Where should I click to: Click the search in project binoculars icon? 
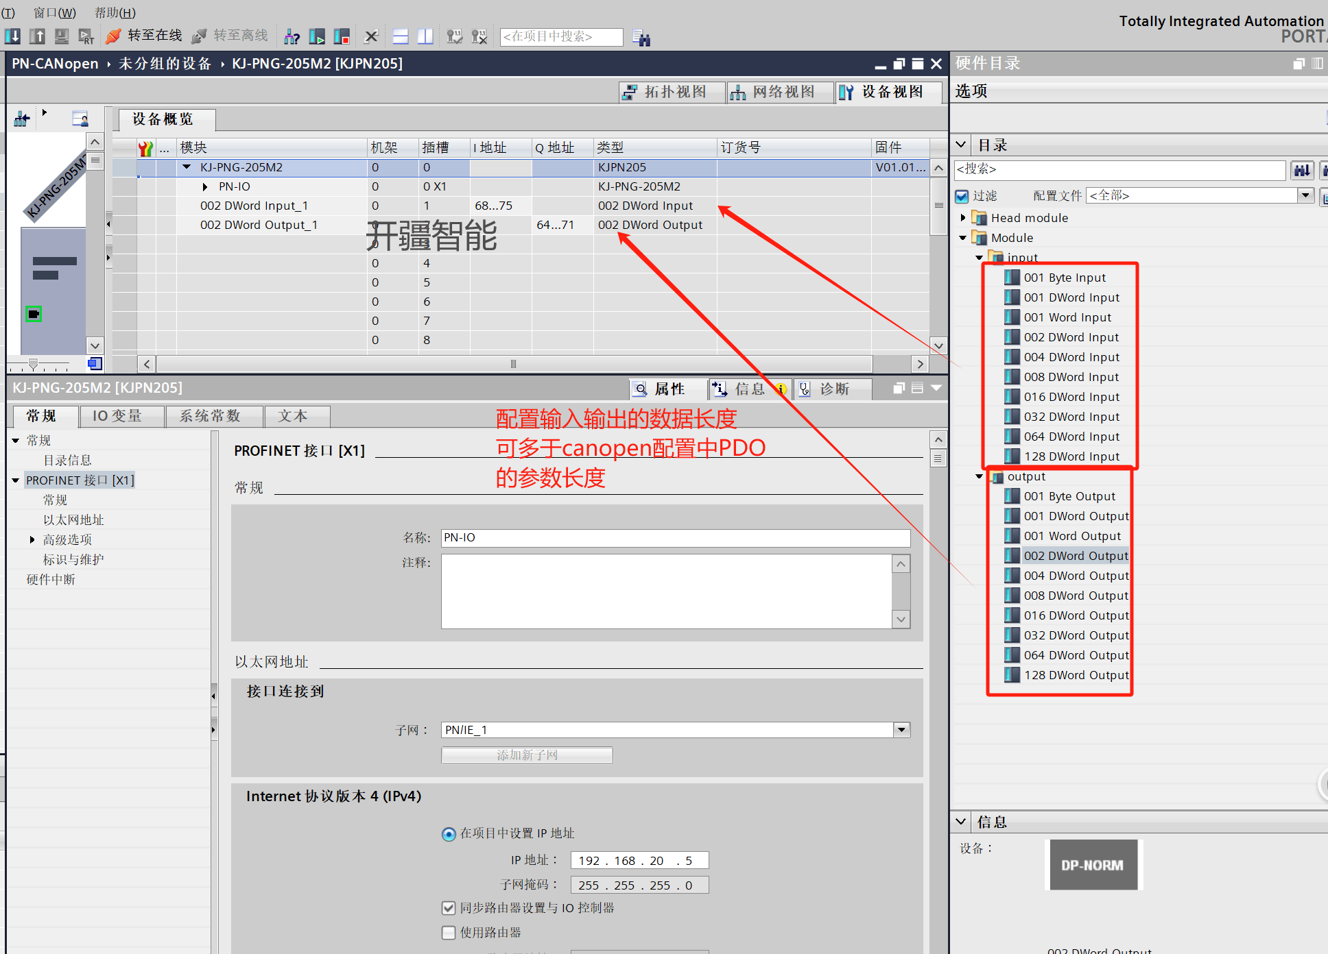coord(641,37)
